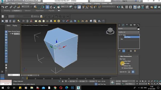Open the reference coordinate View dropdown
This screenshot has height=90, width=161.
65,6
